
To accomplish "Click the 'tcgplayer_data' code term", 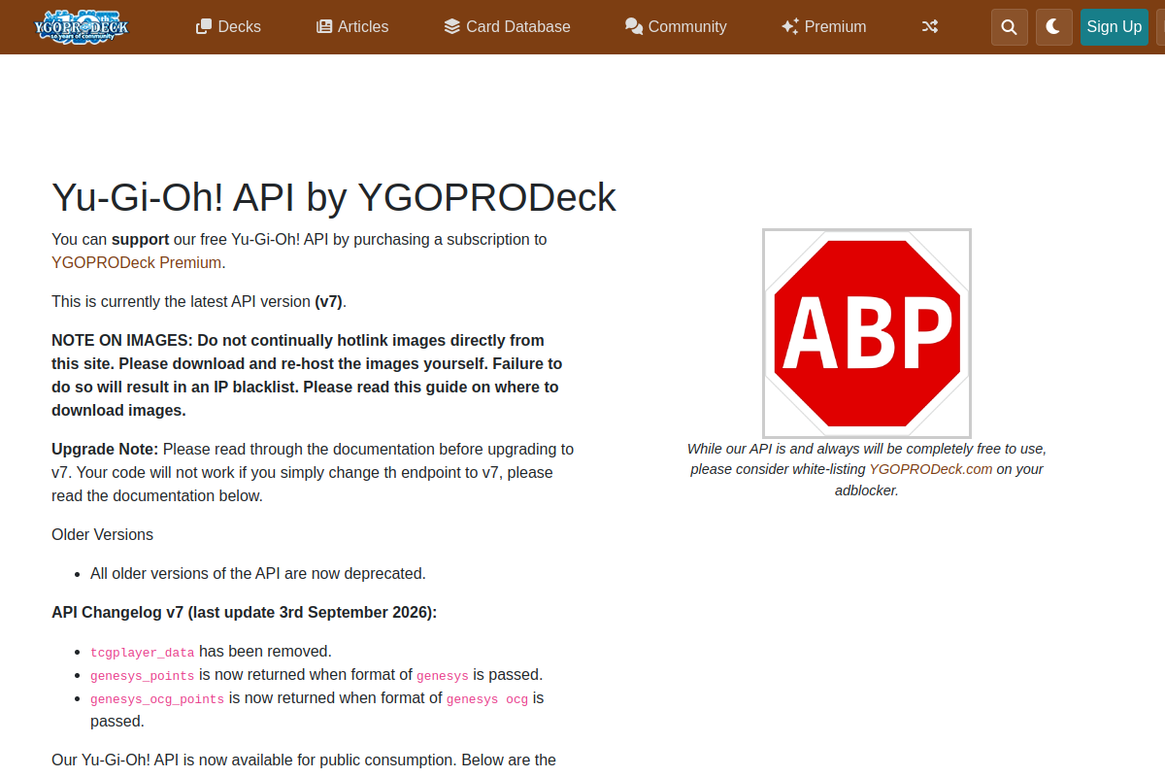I will click(143, 652).
